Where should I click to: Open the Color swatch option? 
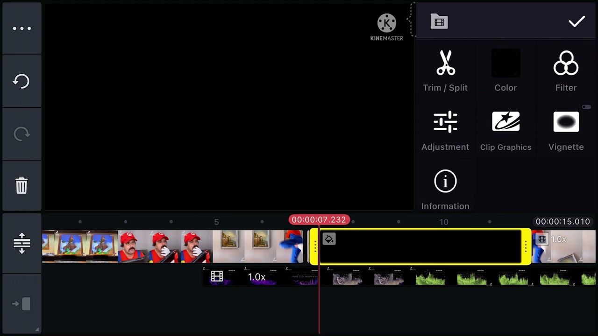coord(505,71)
